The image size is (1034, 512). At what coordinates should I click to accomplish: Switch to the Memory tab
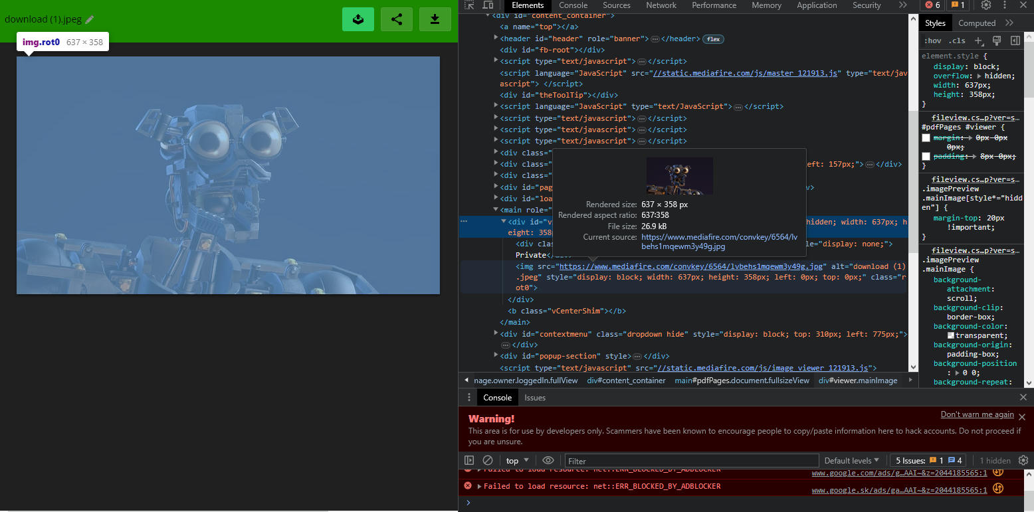(766, 5)
